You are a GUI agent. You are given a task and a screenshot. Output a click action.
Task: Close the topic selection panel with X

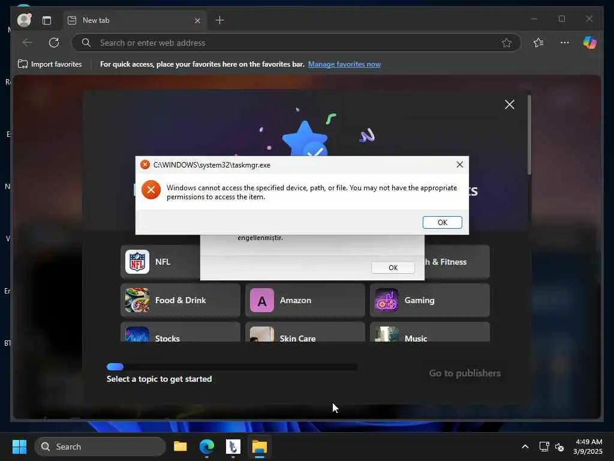(x=510, y=104)
